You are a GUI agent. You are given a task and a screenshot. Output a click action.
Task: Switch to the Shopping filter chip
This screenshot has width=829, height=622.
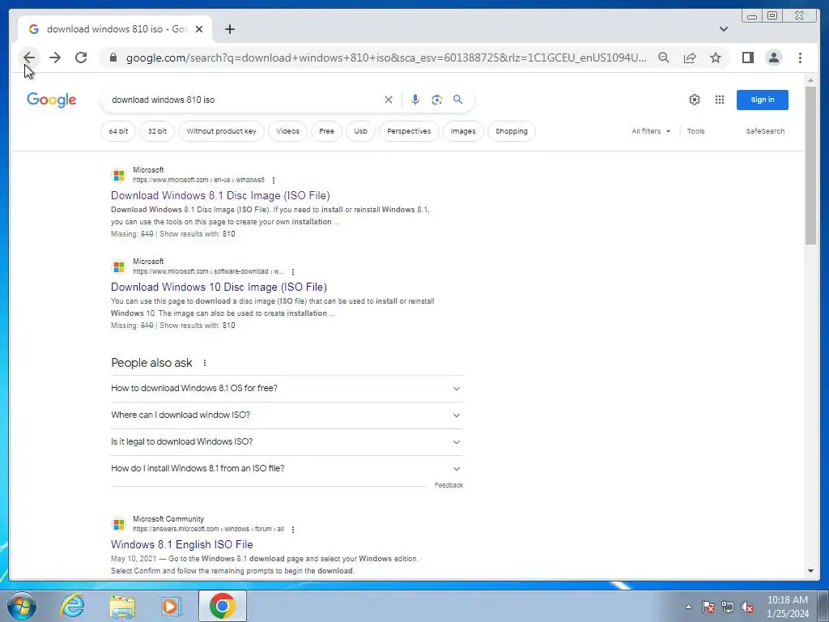(x=512, y=131)
